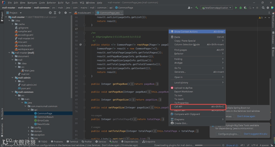Select Call API in context menu
275x147 pixels.
coord(178,107)
